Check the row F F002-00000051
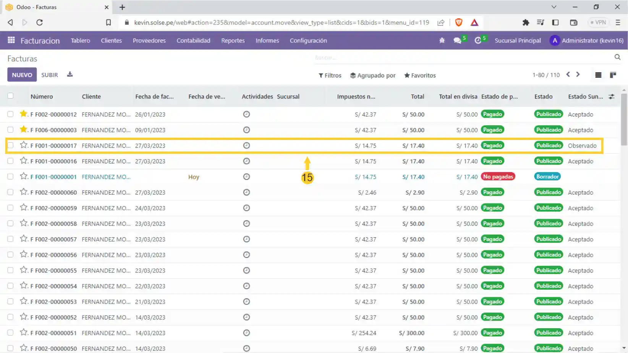 click(x=10, y=333)
